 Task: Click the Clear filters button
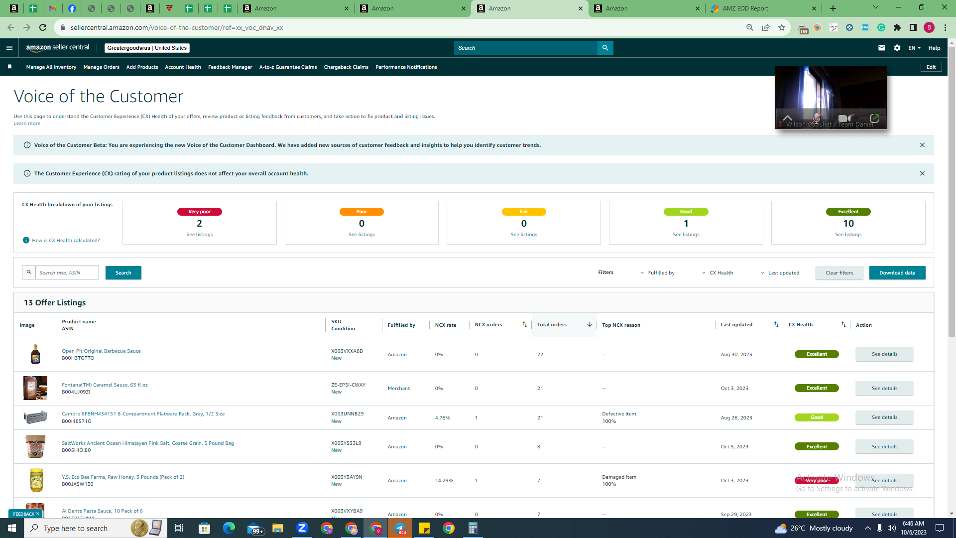839,273
